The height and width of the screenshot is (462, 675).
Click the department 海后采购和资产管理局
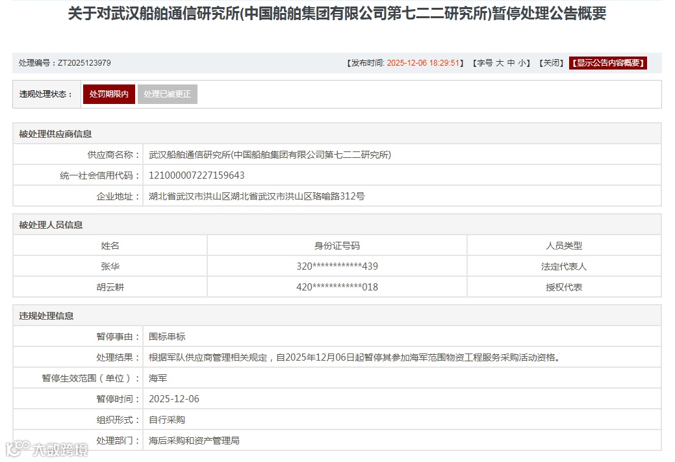pos(194,441)
